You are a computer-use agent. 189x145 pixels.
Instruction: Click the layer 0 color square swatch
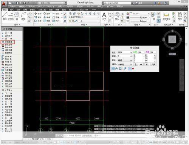click(79, 21)
